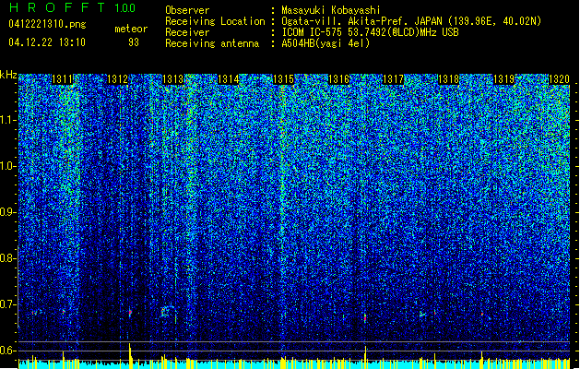
Task: Click the tall yellow signal spike near 1312
Action: (x=130, y=356)
